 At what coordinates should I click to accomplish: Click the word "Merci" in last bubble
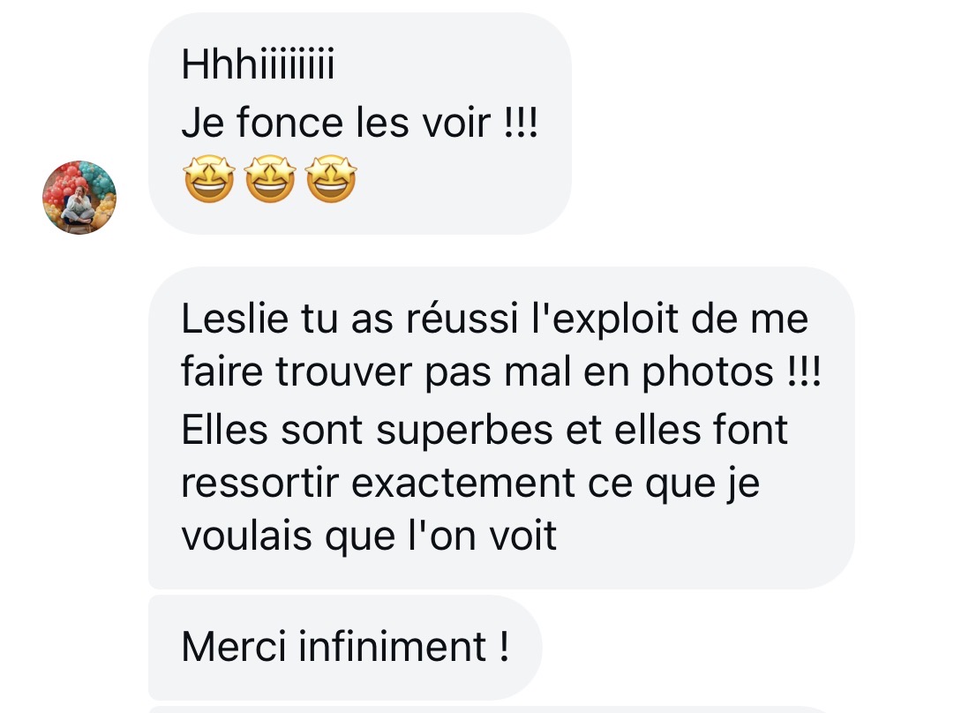[x=234, y=647]
